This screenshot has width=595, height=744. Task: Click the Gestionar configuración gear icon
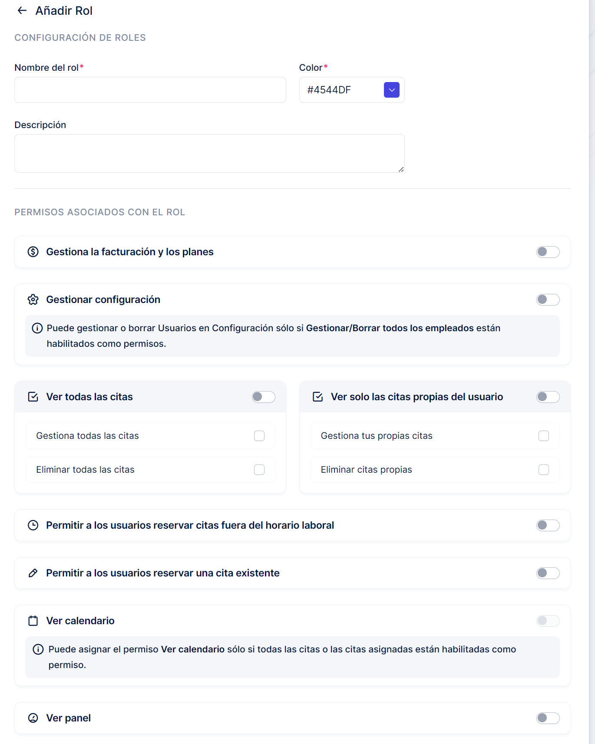pos(33,300)
